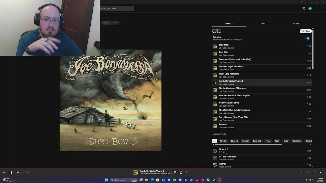Open the taskbar weather widget
The image size is (326, 183).
pyautogui.click(x=9, y=180)
